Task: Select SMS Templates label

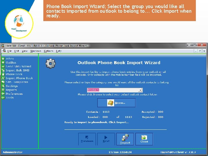Action: coord(17,82)
